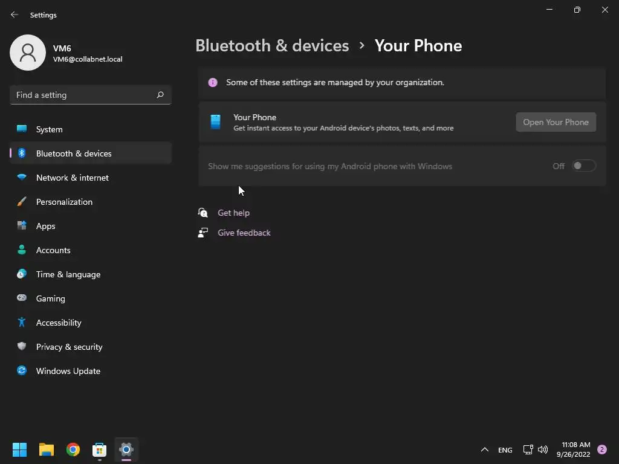Toggle Android phone suggestions switch
The width and height of the screenshot is (619, 464).
click(583, 166)
